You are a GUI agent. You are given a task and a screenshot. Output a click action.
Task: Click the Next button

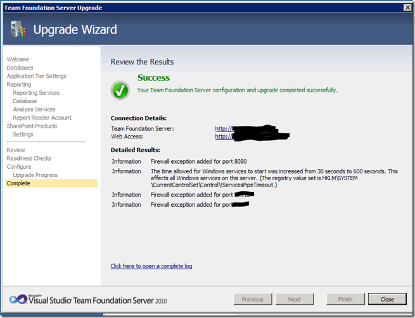tap(295, 299)
